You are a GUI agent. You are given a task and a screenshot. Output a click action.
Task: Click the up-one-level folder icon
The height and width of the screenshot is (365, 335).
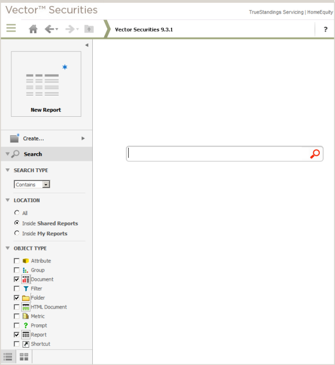tap(89, 29)
